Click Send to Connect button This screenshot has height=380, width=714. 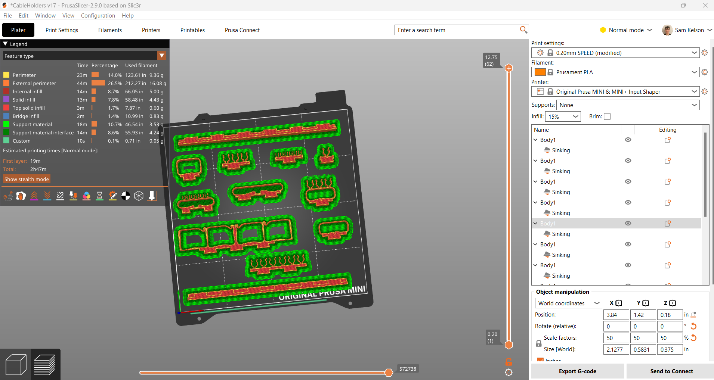point(671,371)
